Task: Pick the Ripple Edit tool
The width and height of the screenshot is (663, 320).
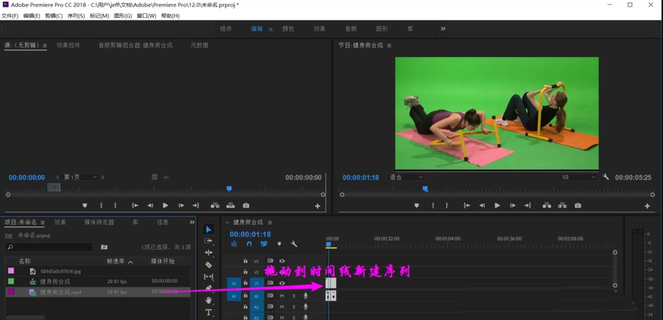Action: 209,252
